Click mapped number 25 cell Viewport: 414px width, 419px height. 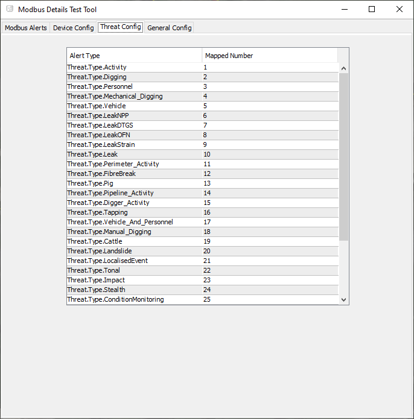tap(270, 299)
